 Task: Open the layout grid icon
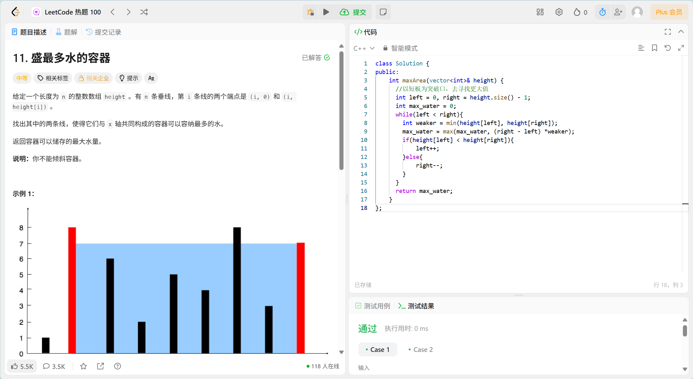tap(540, 12)
